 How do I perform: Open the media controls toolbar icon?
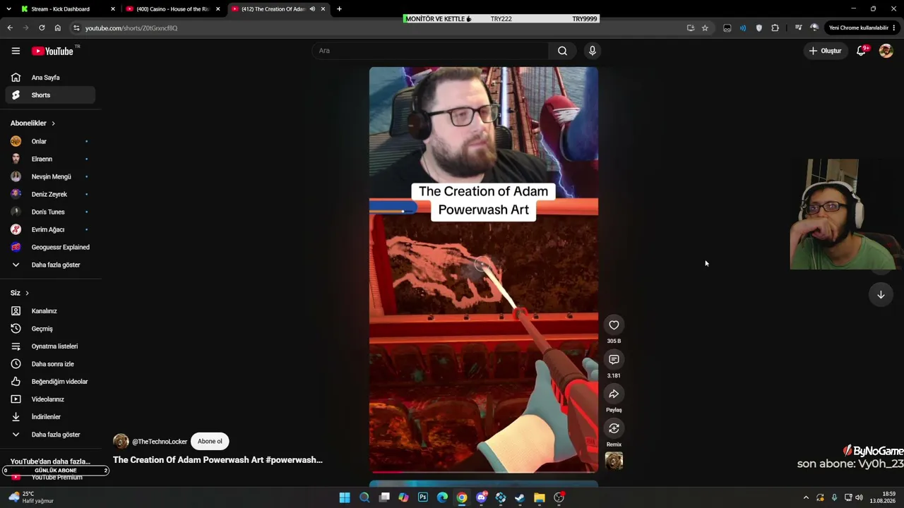tap(798, 28)
